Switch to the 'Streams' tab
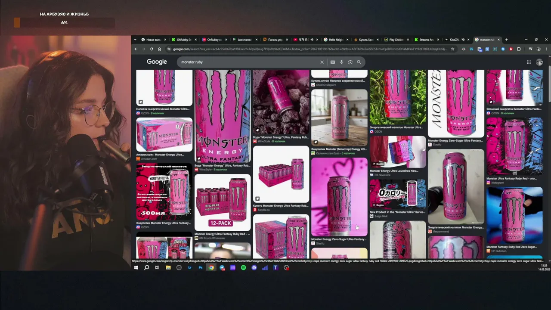This screenshot has width=551, height=310. click(427, 40)
